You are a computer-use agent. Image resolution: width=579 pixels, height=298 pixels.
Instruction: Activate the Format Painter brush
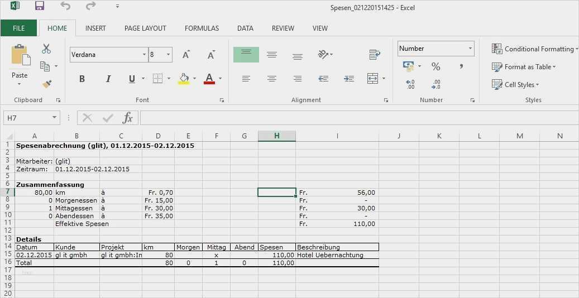pos(46,84)
